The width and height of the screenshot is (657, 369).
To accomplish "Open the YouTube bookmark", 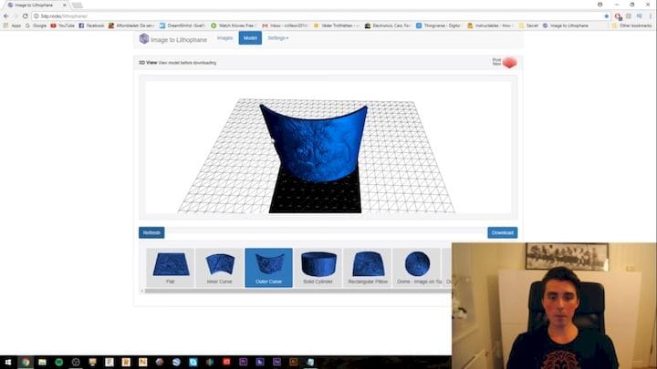I will (x=63, y=26).
